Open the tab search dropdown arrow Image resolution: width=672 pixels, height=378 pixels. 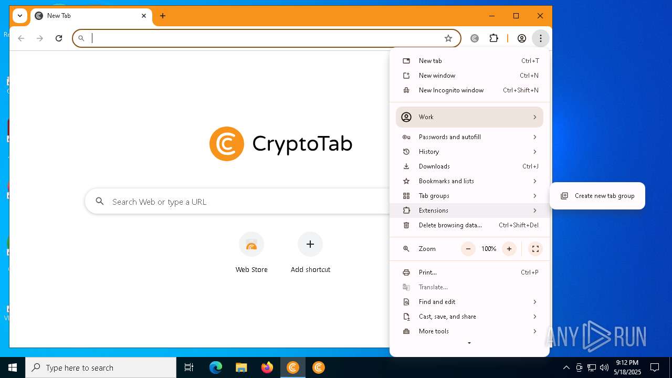coord(19,16)
